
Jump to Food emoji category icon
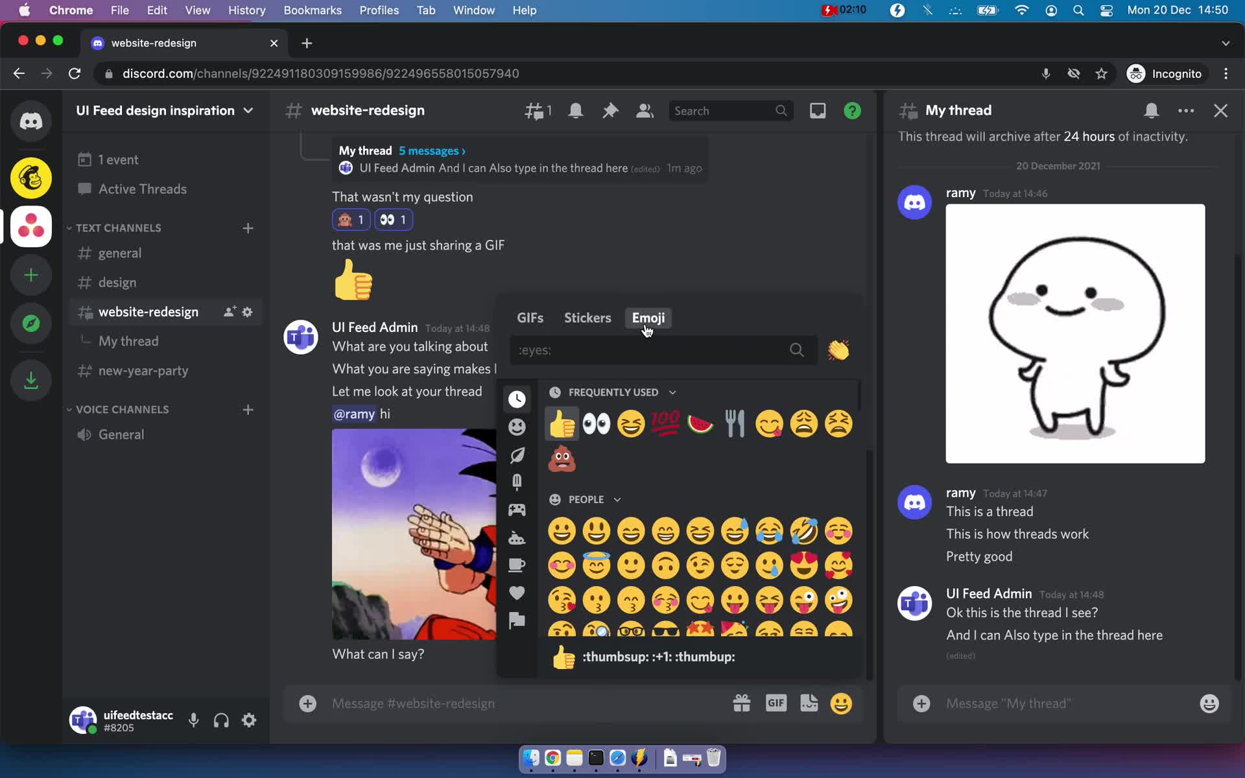pos(517,482)
